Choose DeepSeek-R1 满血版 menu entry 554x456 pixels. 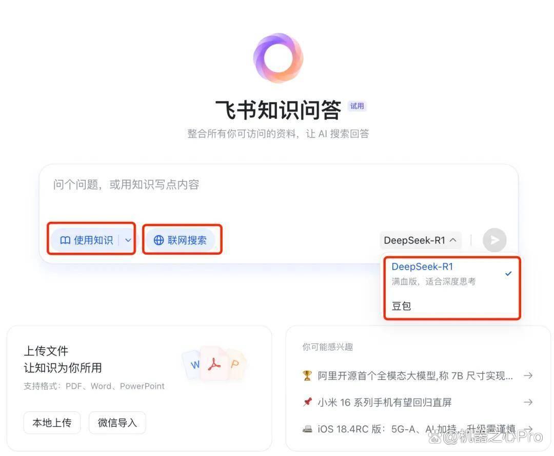(451, 274)
